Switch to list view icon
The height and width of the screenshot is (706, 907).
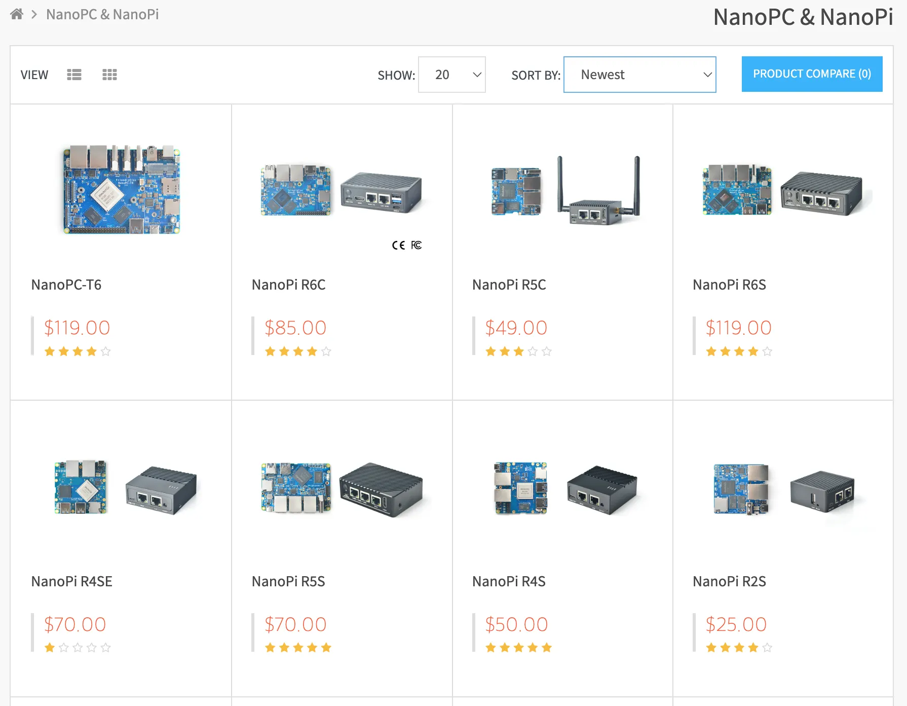coord(74,75)
